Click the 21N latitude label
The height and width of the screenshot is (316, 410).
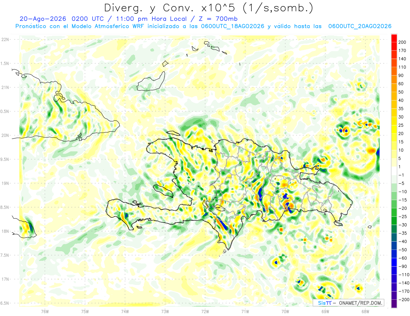(5, 87)
